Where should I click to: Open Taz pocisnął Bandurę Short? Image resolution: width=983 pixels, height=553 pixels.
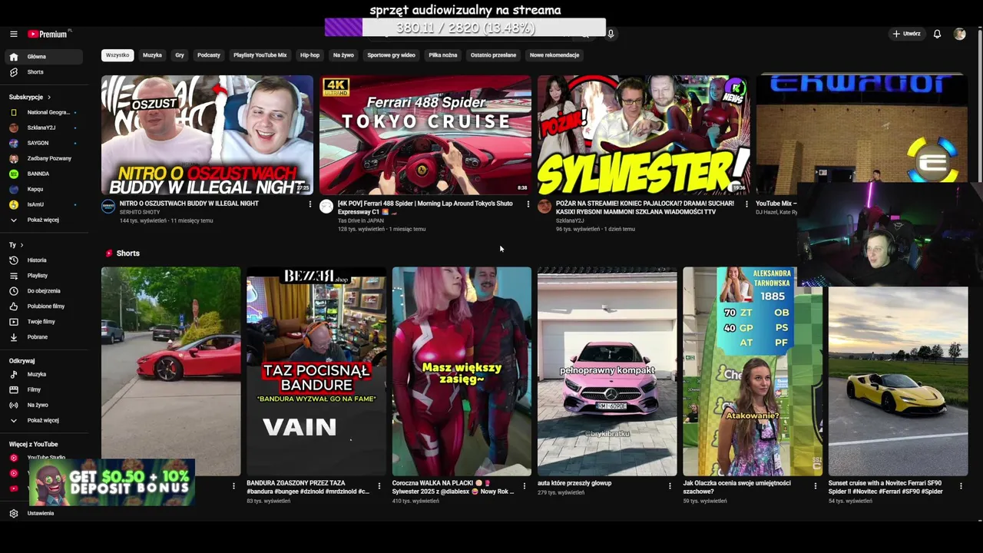pyautogui.click(x=316, y=372)
